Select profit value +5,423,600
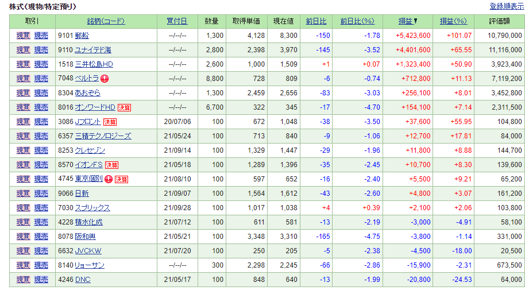This screenshot has height=294, width=525. [413, 36]
